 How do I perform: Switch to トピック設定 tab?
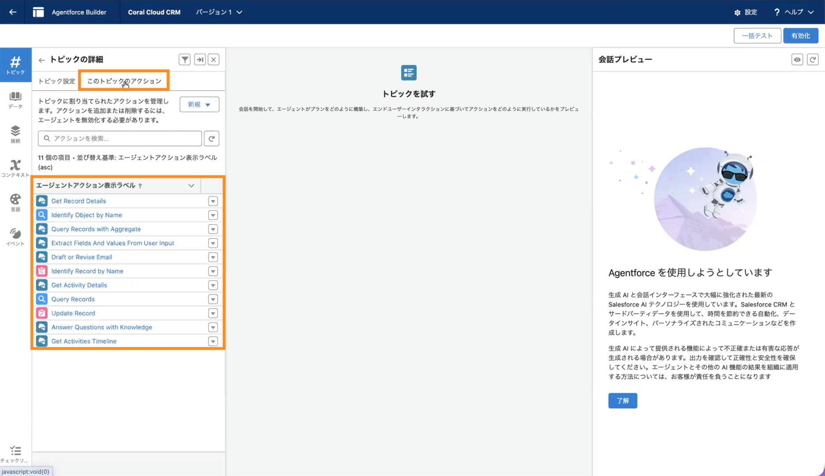tap(56, 81)
